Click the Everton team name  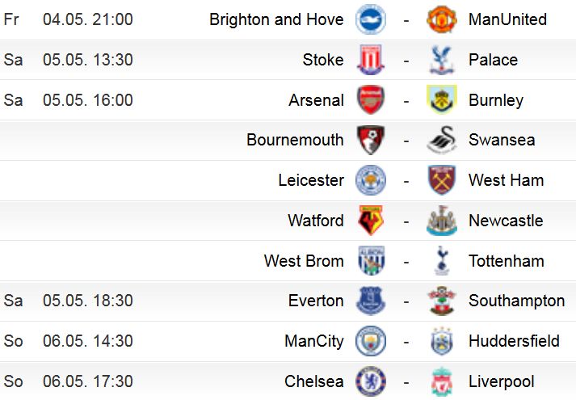click(x=316, y=301)
